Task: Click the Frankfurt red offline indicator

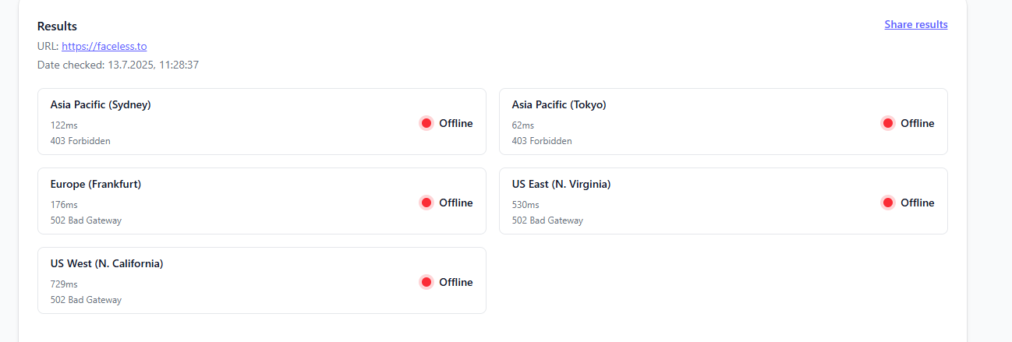Action: click(x=426, y=203)
